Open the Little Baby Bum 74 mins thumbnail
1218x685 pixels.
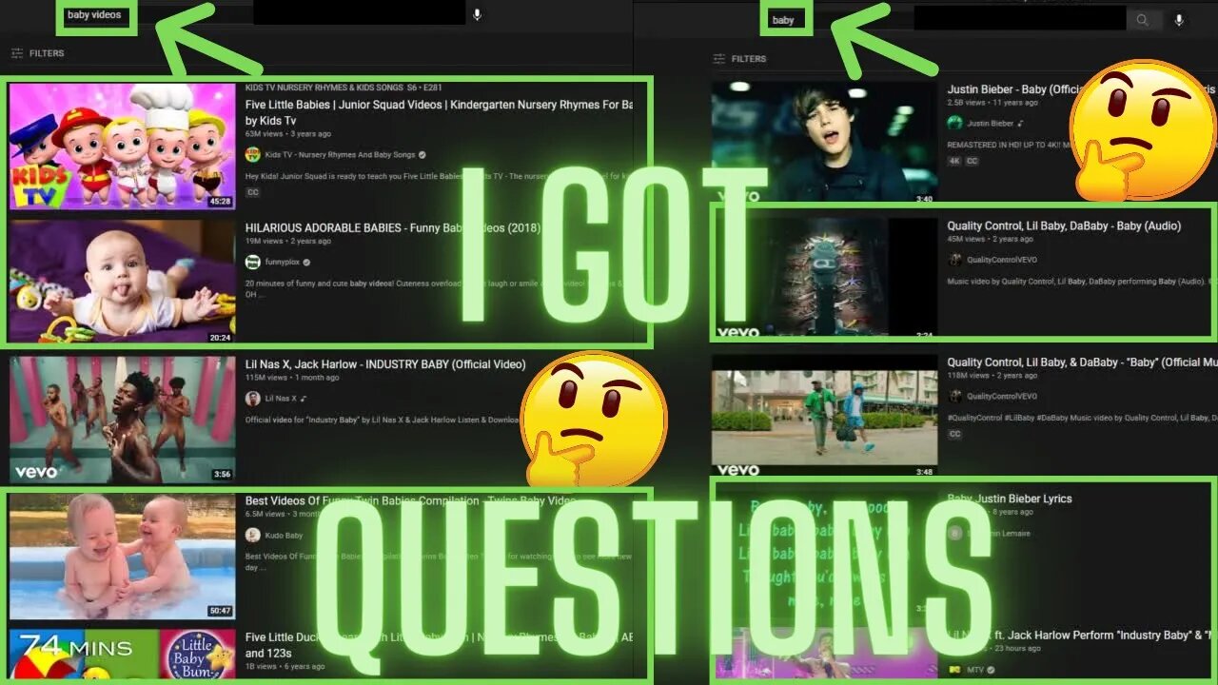tap(122, 656)
